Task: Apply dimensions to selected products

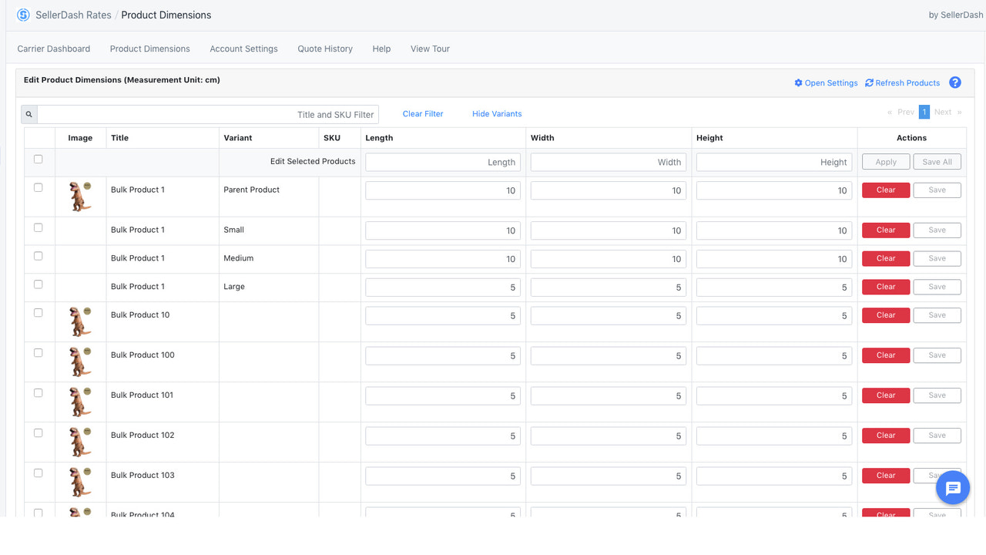Action: 885,161
